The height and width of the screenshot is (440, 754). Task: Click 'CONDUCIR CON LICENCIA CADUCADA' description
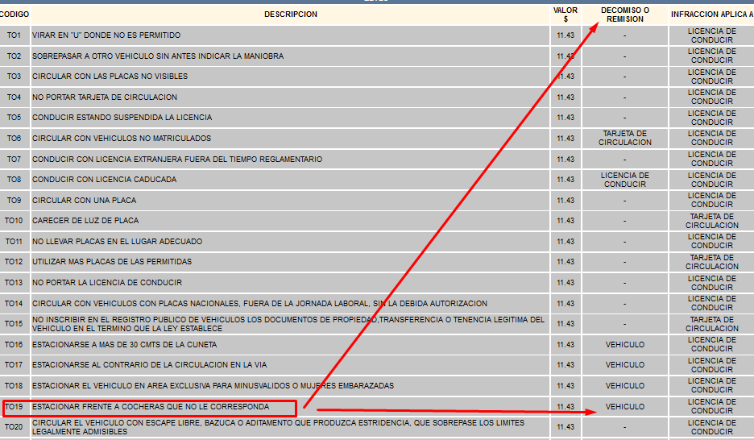105,180
